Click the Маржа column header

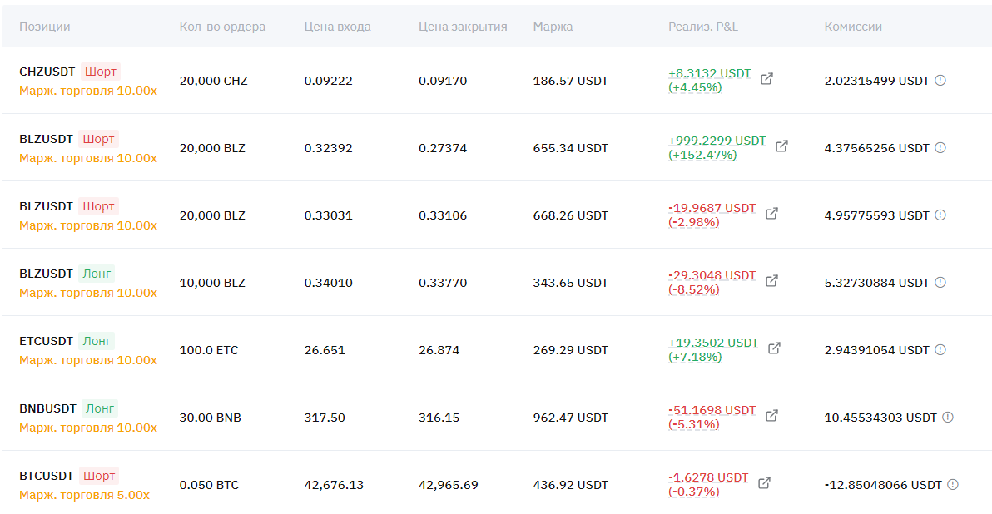[x=553, y=27]
